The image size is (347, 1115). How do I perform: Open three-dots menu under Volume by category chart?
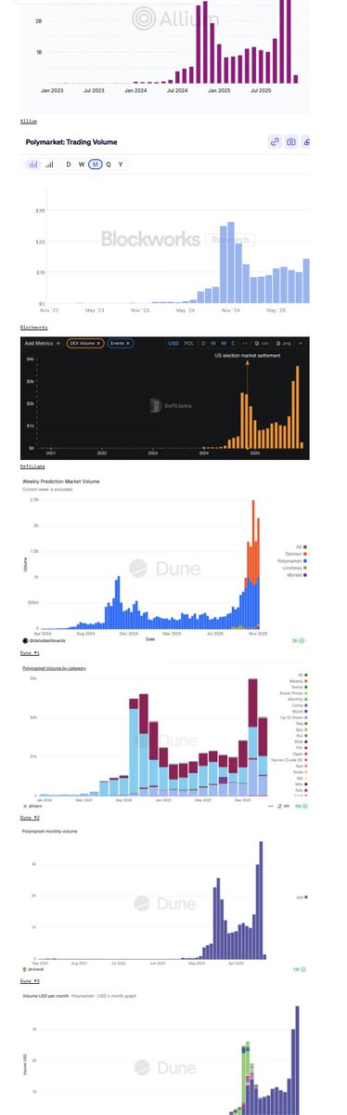(271, 806)
